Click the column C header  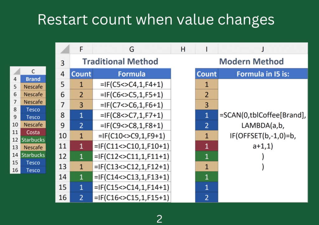pyautogui.click(x=33, y=71)
